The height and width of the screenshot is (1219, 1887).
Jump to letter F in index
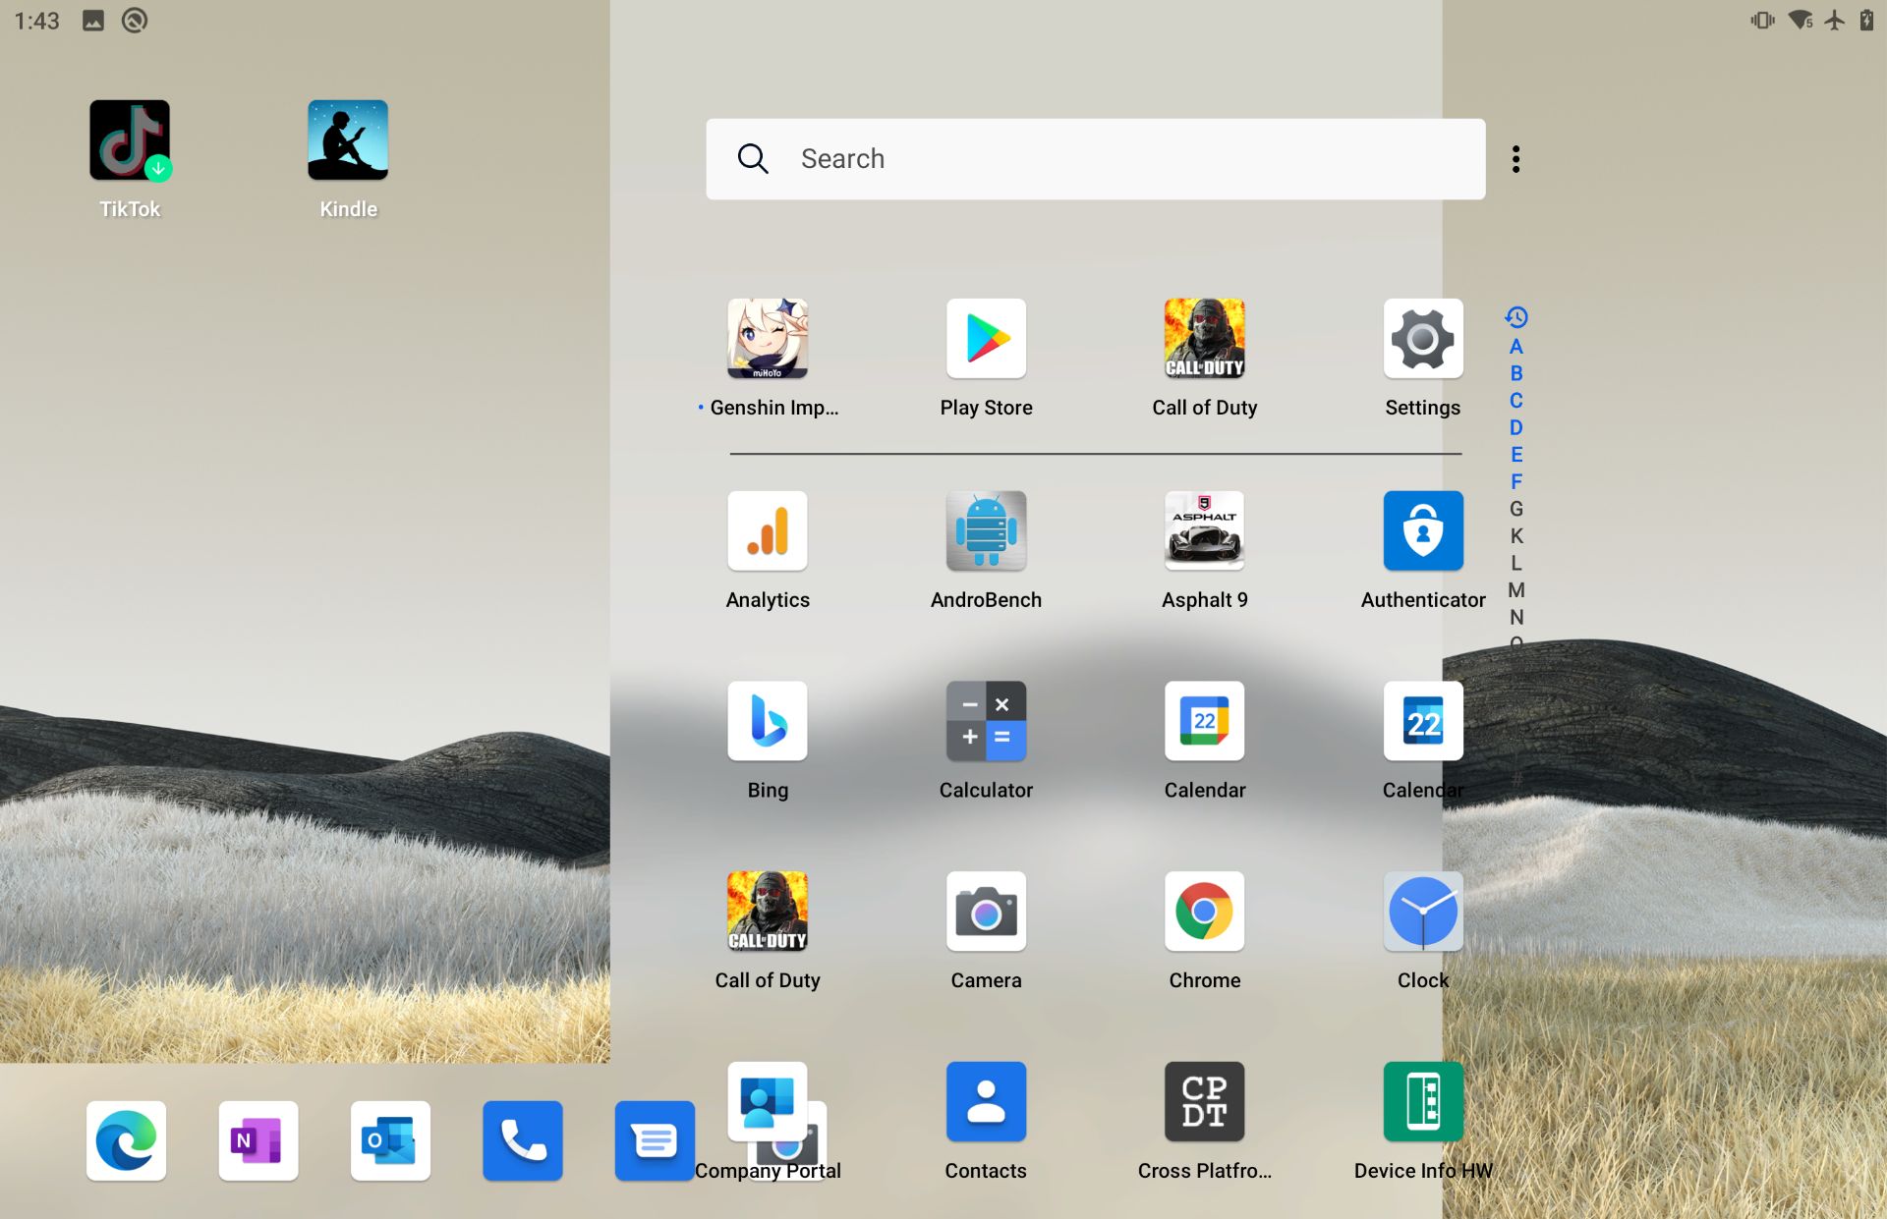point(1516,482)
